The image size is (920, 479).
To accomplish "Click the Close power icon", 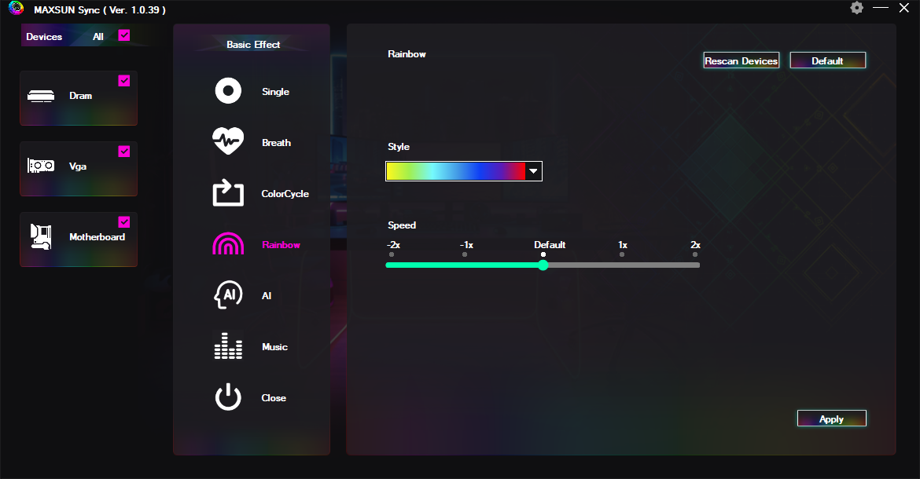I will 228,397.
